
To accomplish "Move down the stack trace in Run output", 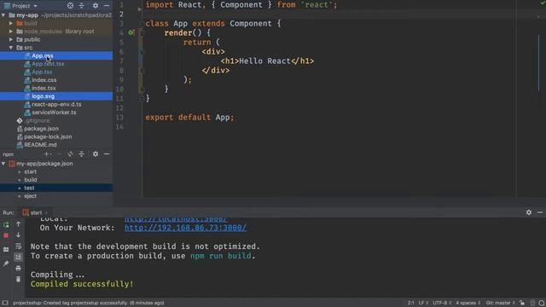I will pos(18,235).
